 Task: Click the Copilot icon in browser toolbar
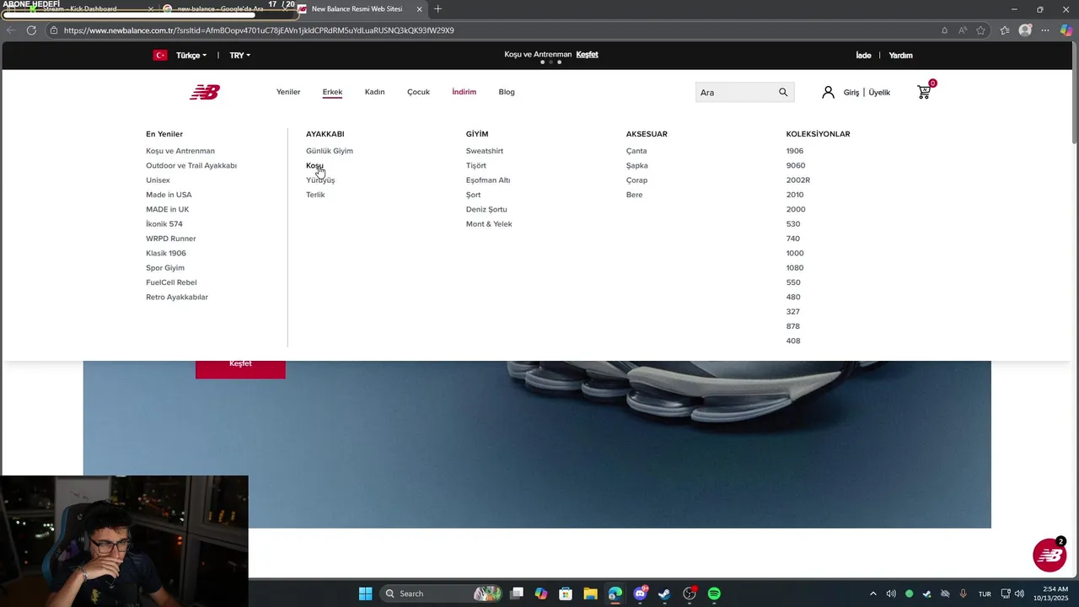(x=1066, y=30)
